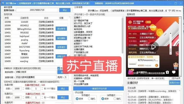Image resolution: width=184 pixels, height=104 pixels.
Task: Select 顺序 under 账号模式
Action: [77, 99]
